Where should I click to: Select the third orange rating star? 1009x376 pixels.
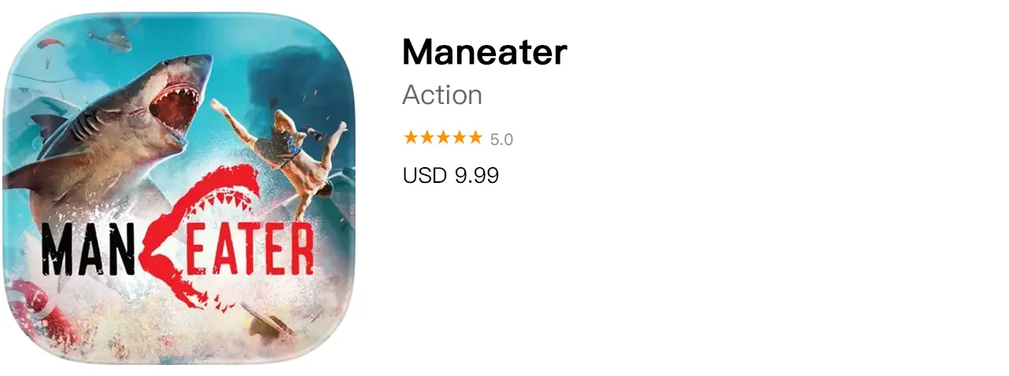(442, 138)
